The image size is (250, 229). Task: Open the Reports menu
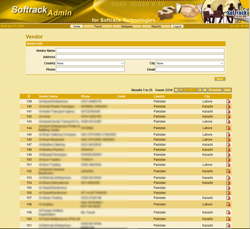click(156, 27)
